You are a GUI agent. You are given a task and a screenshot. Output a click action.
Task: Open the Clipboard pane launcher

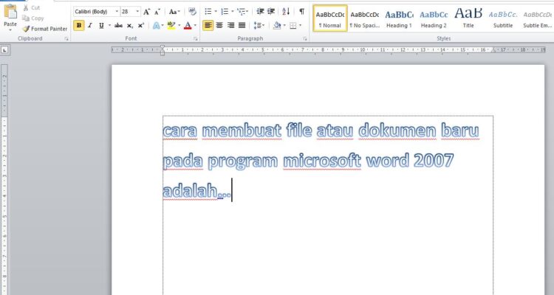point(66,39)
